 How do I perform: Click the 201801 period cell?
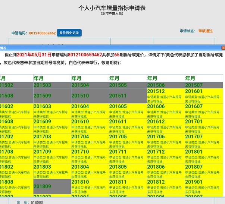pyautogui.click(x=204, y=156)
